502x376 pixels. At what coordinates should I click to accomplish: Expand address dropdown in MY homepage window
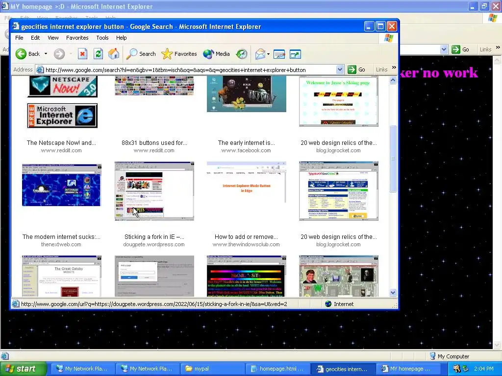tap(444, 49)
